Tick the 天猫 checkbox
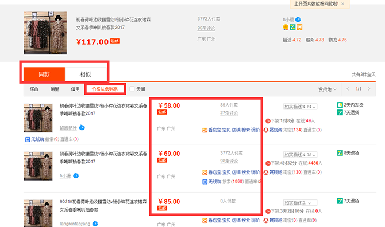Screen dimensions: 385x227 tap(132, 89)
